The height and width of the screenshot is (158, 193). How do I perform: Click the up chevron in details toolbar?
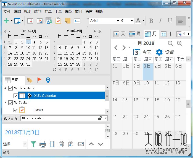coord(91,144)
